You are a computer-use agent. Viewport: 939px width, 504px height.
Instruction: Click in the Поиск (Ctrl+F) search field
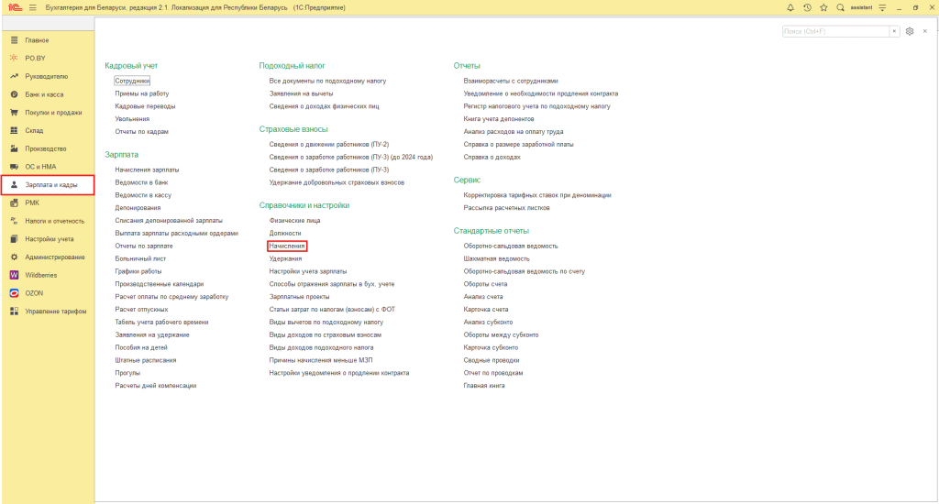(x=835, y=31)
